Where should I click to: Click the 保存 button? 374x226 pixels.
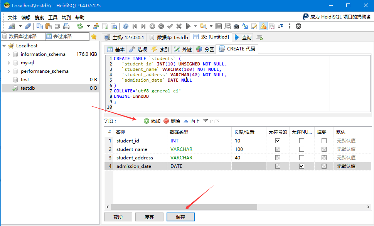pos(180,217)
